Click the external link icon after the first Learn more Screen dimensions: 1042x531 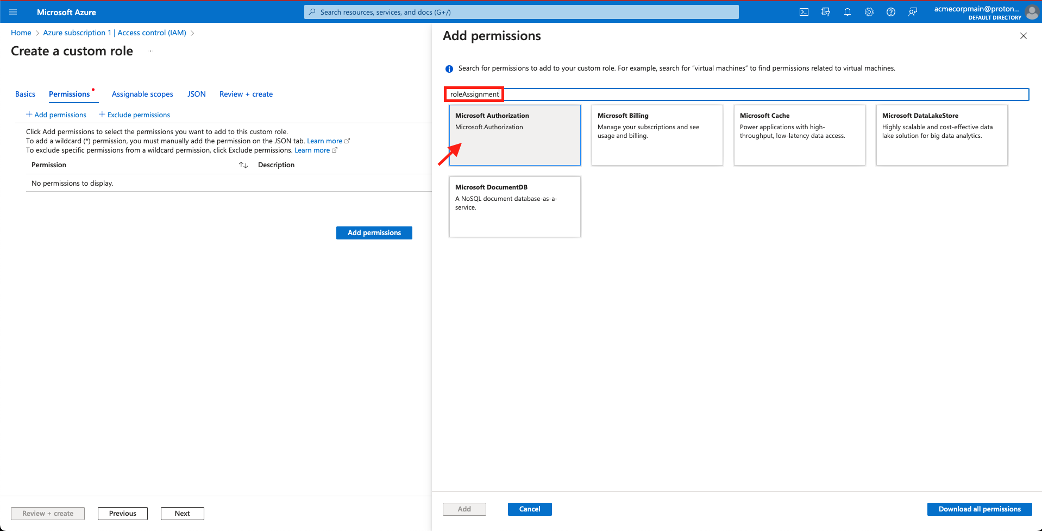tap(347, 141)
